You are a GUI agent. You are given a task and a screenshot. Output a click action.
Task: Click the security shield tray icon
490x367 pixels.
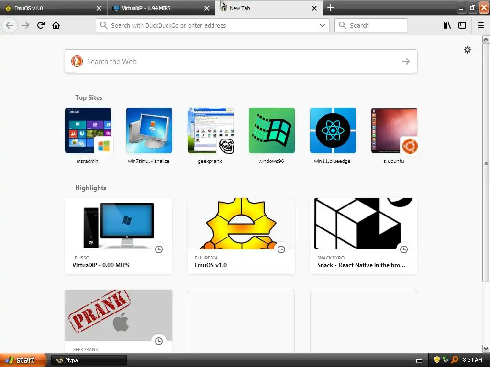tap(436, 360)
